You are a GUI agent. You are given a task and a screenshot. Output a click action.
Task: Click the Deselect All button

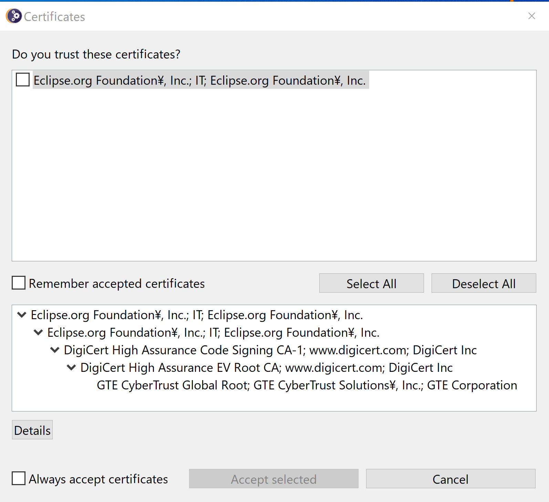(484, 283)
